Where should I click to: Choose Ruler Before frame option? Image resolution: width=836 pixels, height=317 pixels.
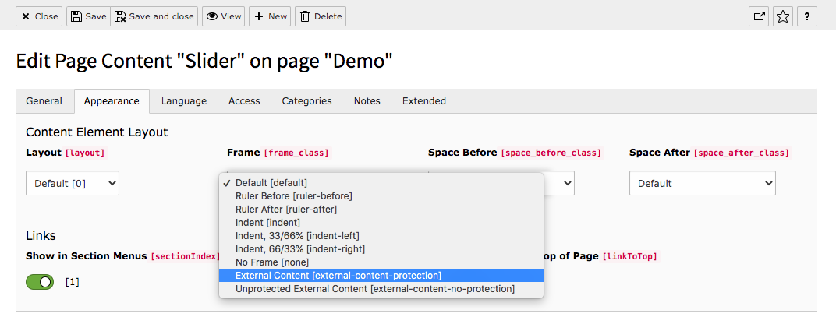pos(293,196)
